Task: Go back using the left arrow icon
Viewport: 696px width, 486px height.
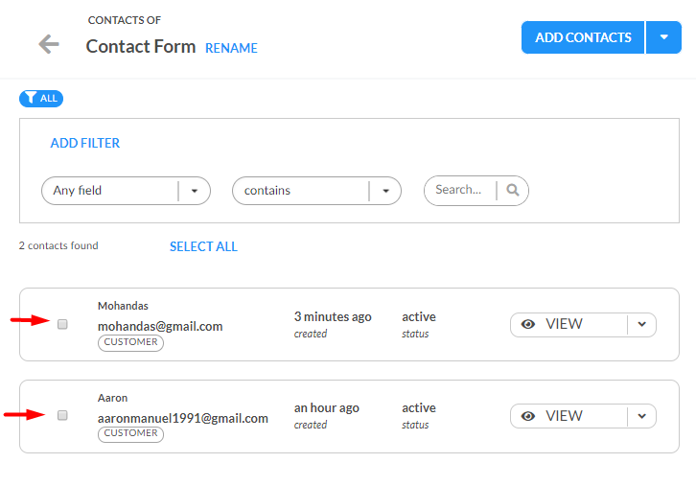Action: pos(49,44)
